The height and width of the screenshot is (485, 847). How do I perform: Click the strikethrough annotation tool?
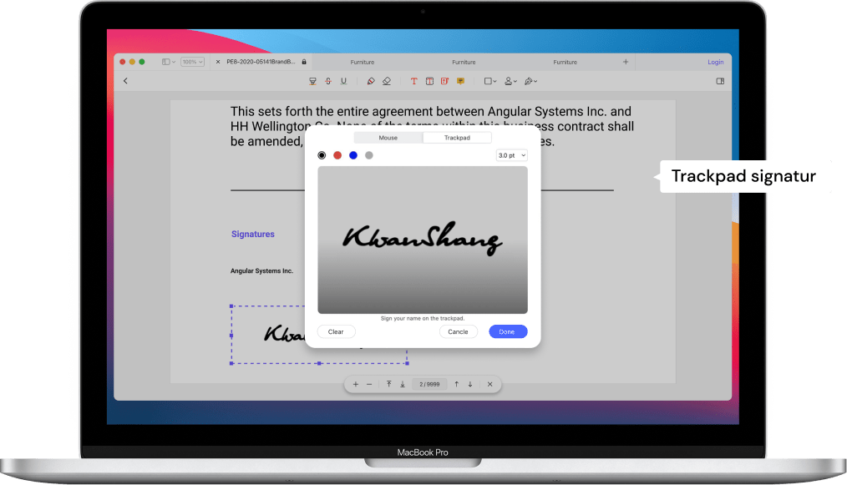[327, 81]
